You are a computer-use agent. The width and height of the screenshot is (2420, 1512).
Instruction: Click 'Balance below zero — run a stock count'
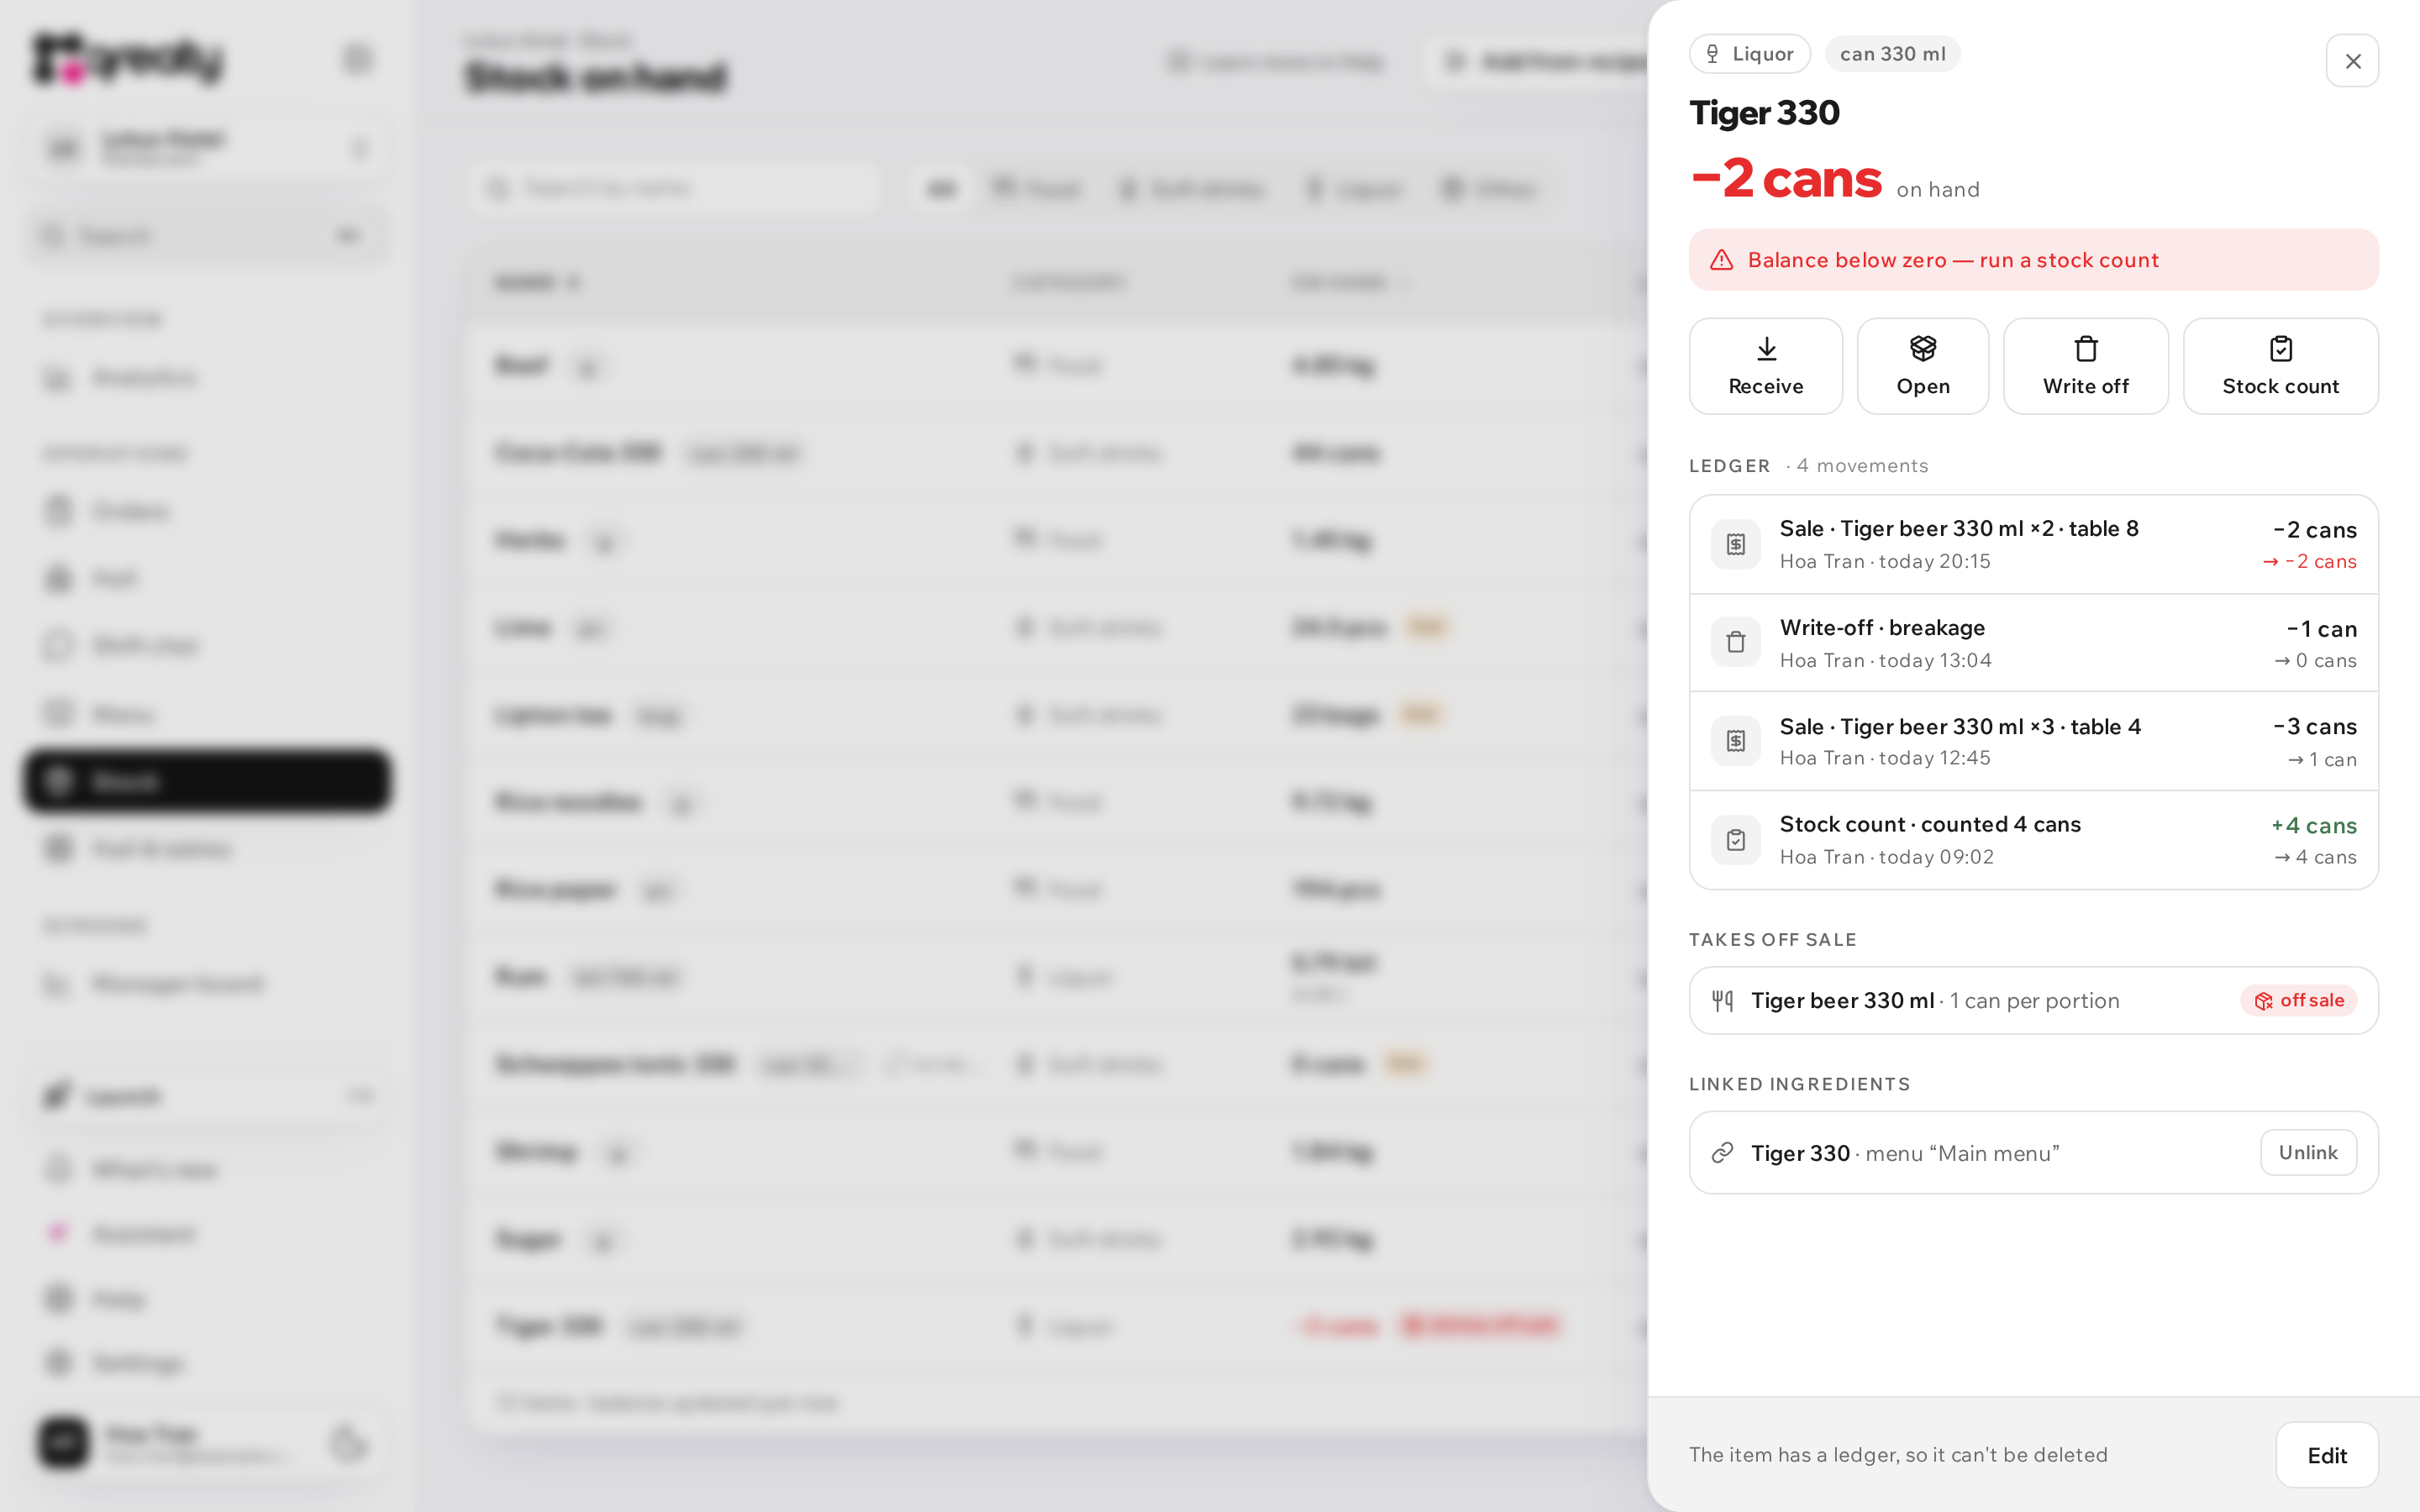[x=1953, y=260]
